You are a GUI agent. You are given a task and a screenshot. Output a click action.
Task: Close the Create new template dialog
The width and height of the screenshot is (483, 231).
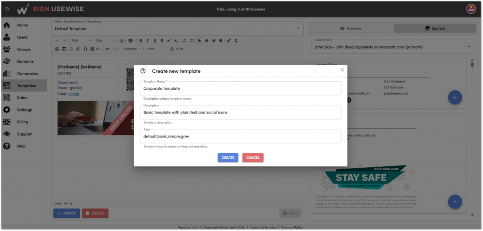pyautogui.click(x=342, y=70)
